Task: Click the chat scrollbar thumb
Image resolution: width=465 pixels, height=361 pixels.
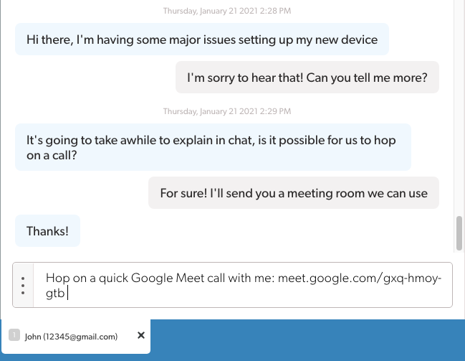Action: 459,233
